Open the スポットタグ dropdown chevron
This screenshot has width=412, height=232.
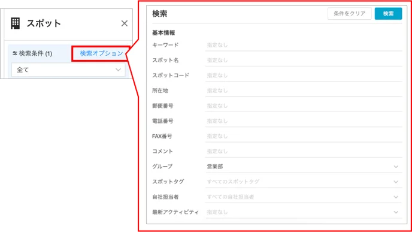coord(396,182)
